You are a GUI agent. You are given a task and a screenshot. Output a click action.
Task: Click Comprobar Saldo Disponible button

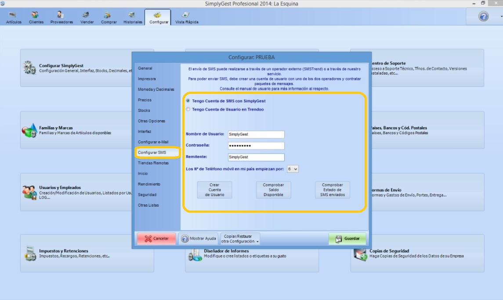click(273, 190)
